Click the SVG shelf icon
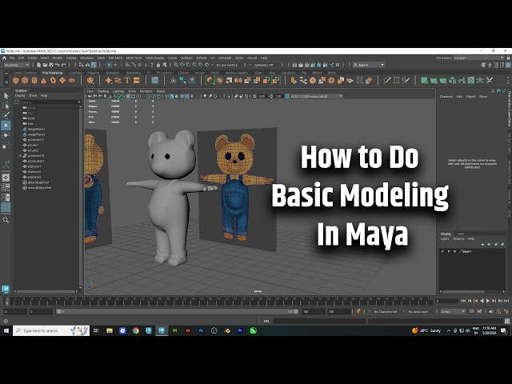This screenshot has height=384, width=512. click(137, 80)
